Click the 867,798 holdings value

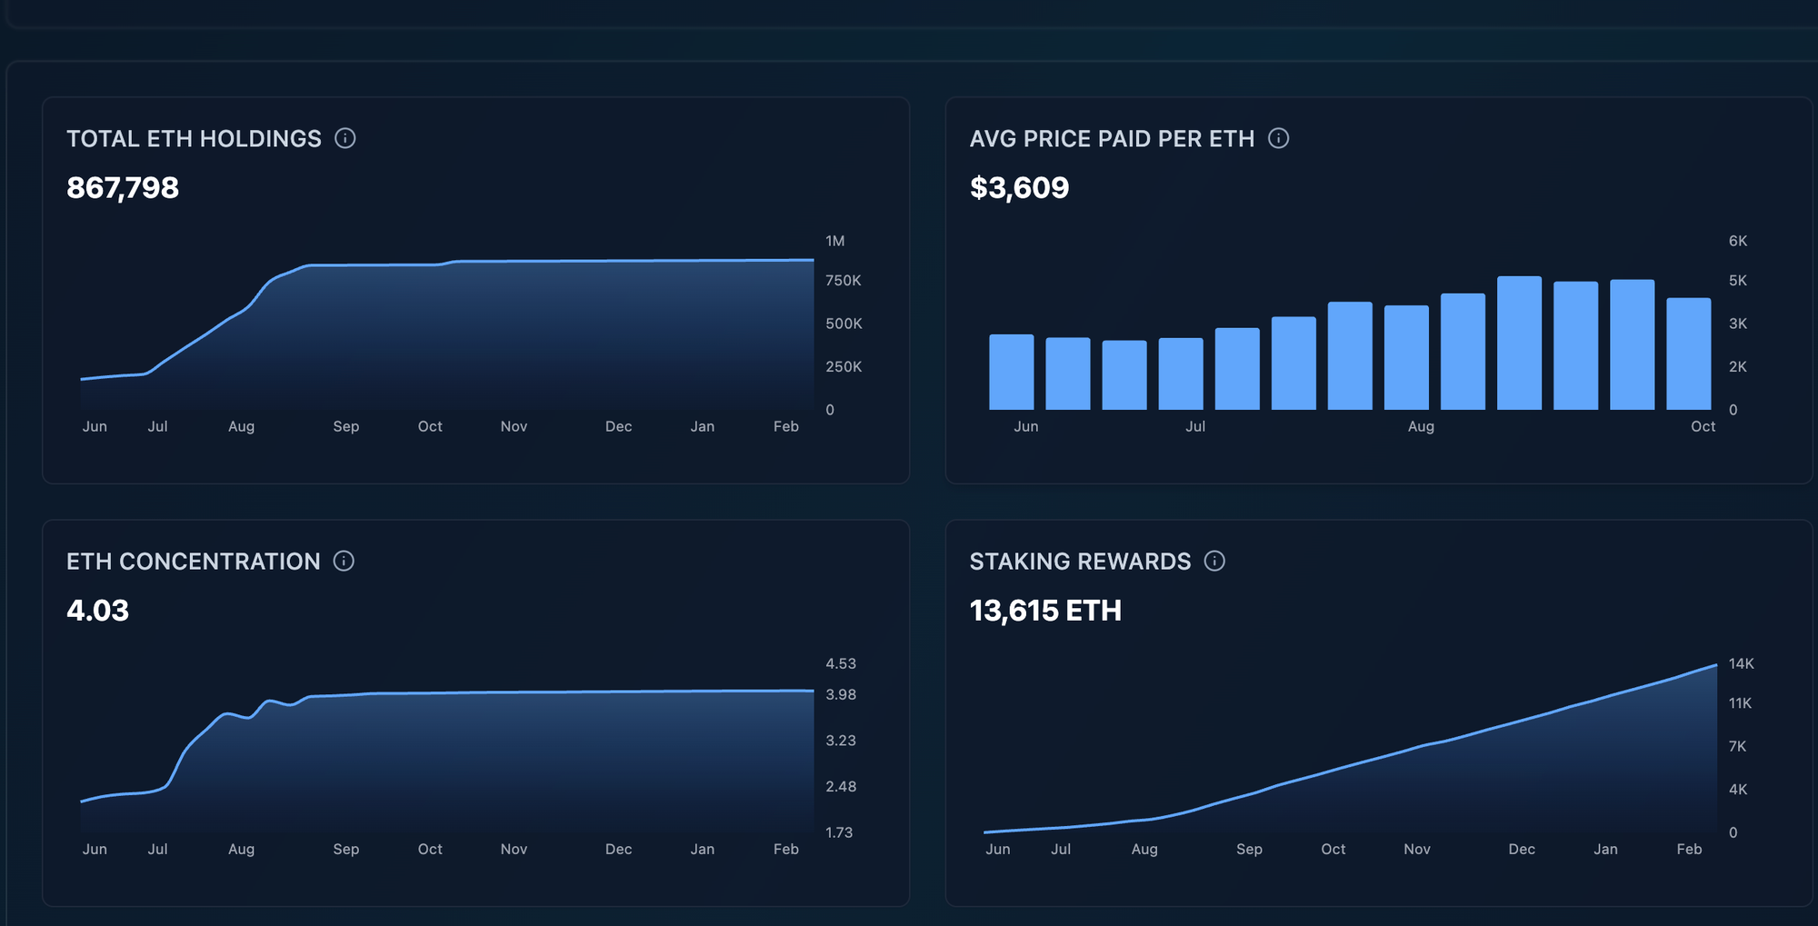click(124, 188)
